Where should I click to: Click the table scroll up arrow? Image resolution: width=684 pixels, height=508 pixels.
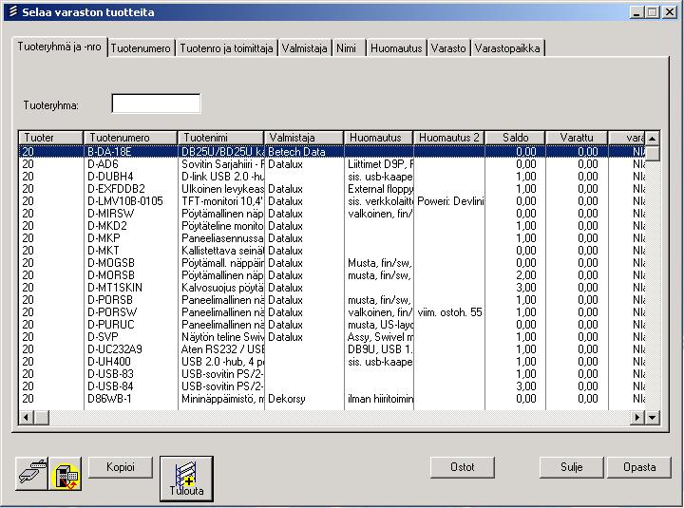(x=652, y=139)
